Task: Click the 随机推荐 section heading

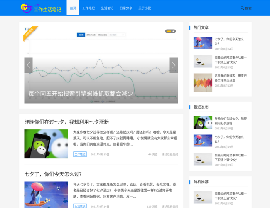Action: pyautogui.click(x=201, y=182)
